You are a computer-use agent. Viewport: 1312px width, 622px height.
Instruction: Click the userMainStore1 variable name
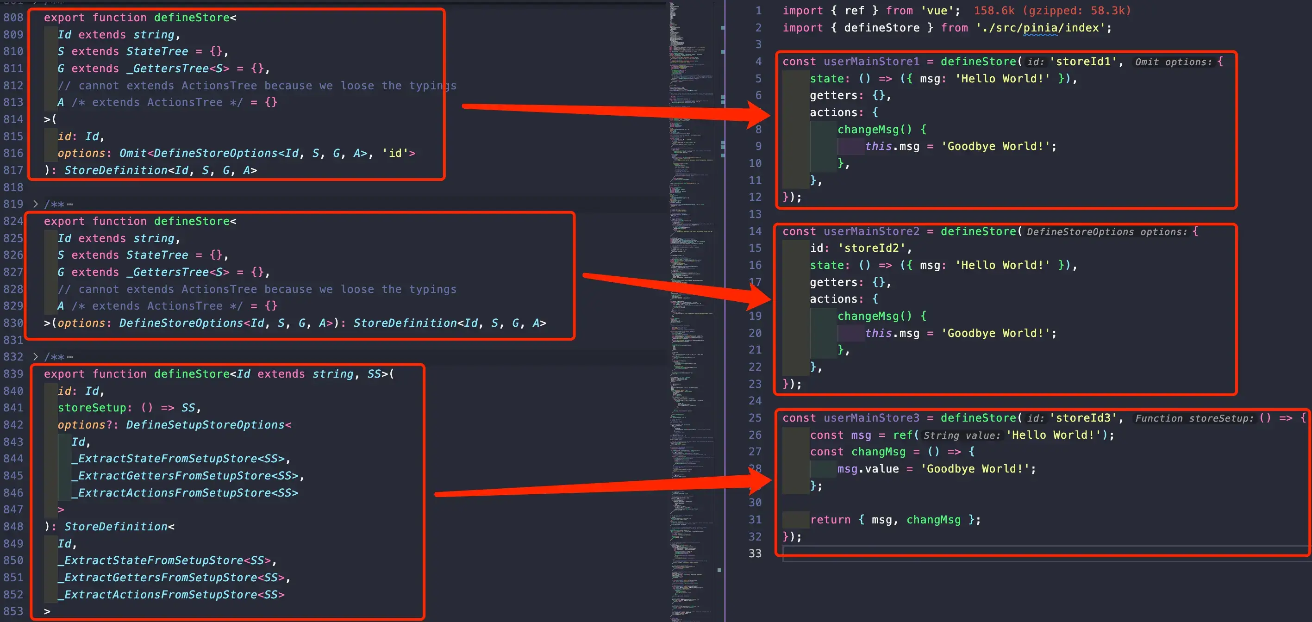[x=871, y=62]
